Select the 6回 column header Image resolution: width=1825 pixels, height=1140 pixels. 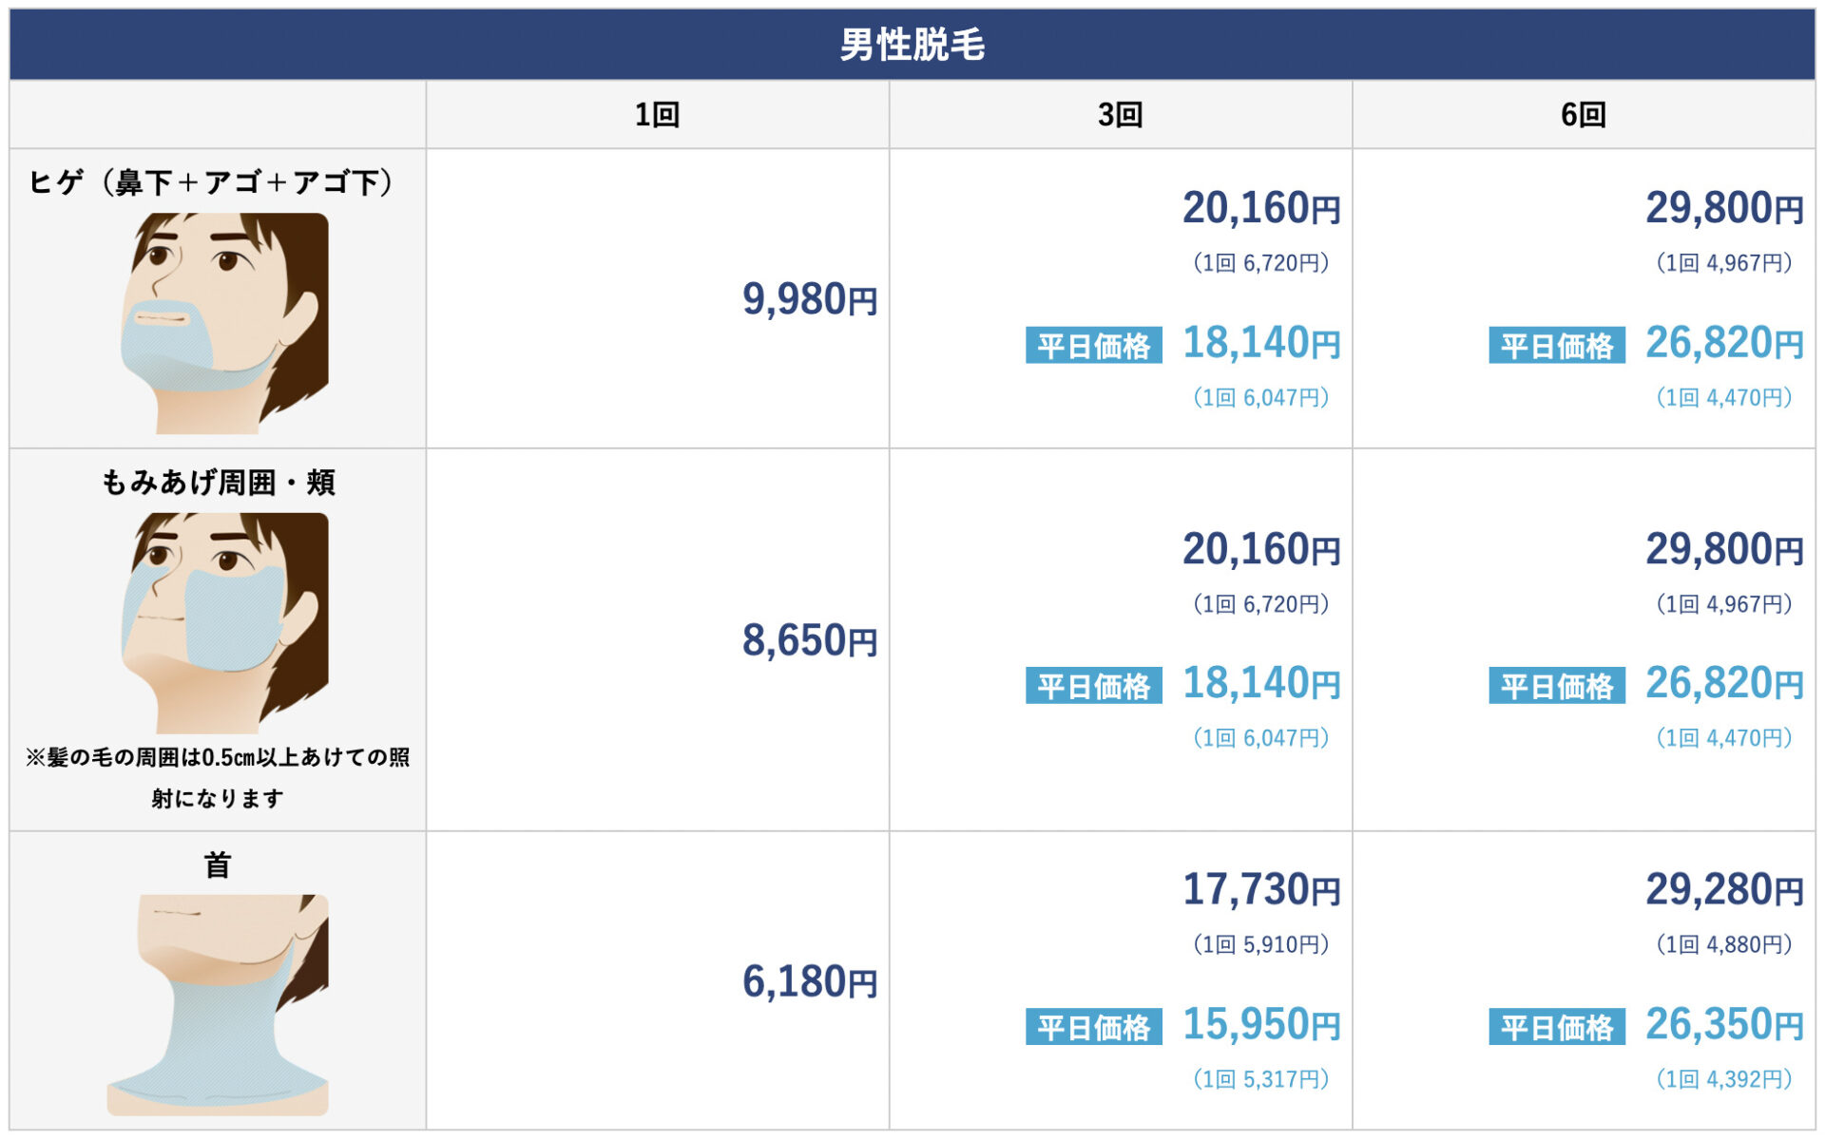coord(1583,115)
